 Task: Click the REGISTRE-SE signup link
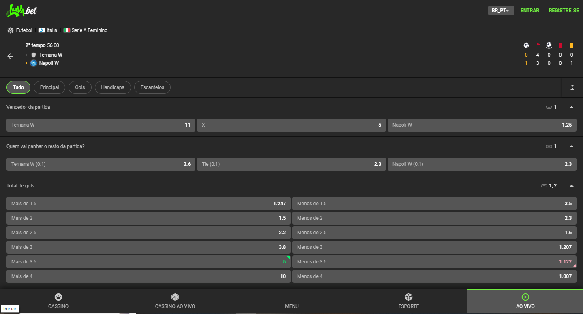564,11
